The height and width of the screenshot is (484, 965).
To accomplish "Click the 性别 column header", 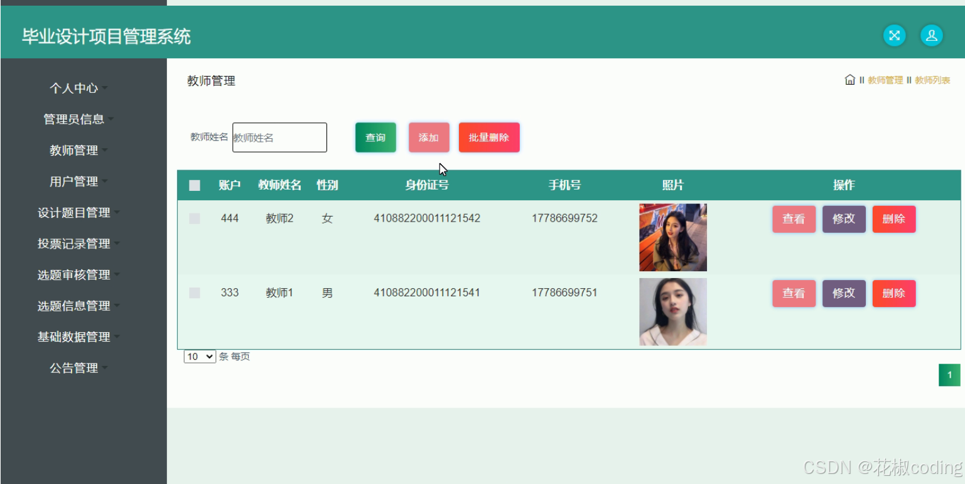I will point(327,185).
